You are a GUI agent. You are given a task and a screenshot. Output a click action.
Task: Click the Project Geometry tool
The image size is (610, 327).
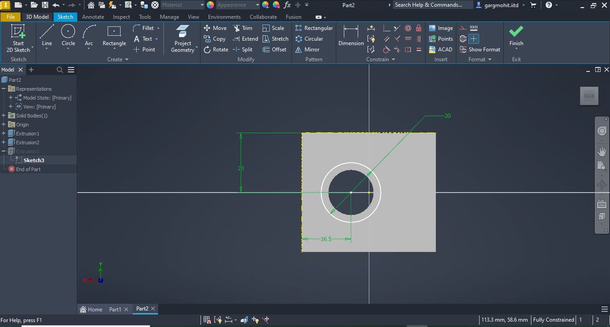pos(183,38)
